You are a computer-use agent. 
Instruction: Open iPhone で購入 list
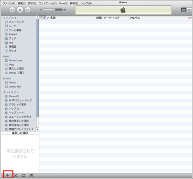tap(14, 73)
